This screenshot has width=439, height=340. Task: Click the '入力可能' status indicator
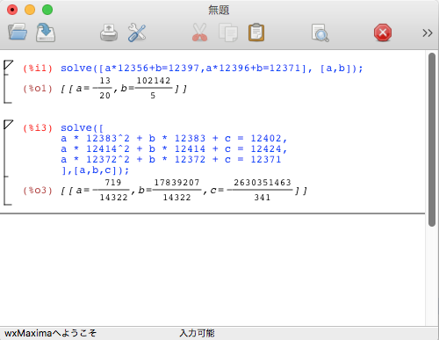[197, 333]
